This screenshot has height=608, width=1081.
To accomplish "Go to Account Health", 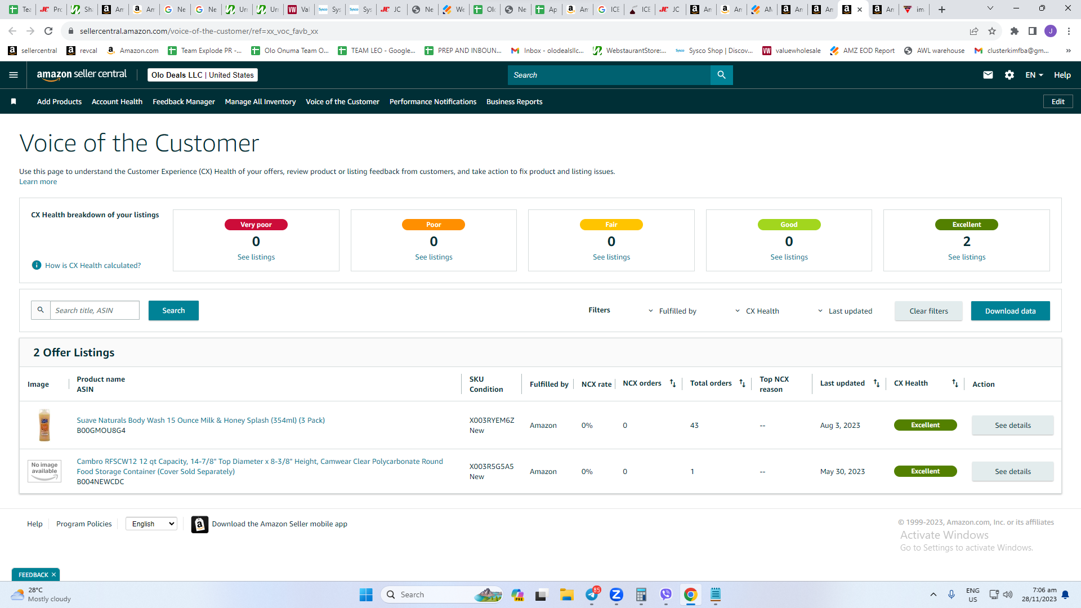I will [x=117, y=101].
